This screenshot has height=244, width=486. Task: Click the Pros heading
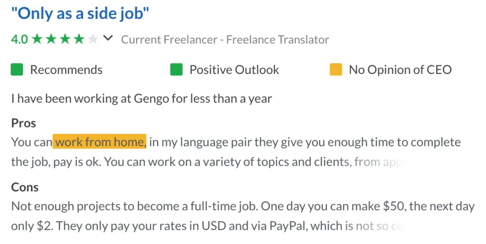pyautogui.click(x=24, y=123)
